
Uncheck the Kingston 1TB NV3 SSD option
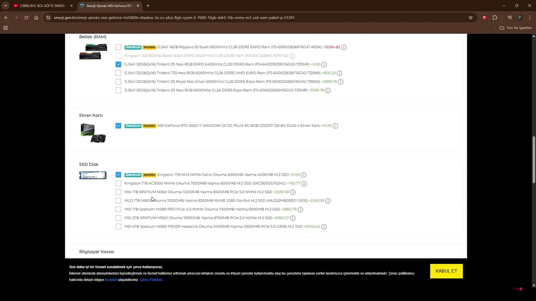coord(119,175)
